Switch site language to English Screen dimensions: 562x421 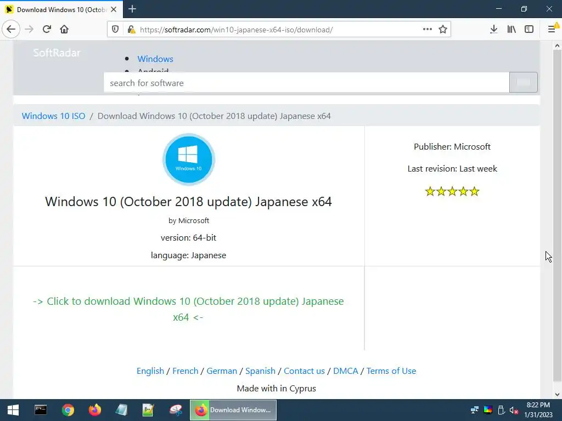pyautogui.click(x=150, y=371)
